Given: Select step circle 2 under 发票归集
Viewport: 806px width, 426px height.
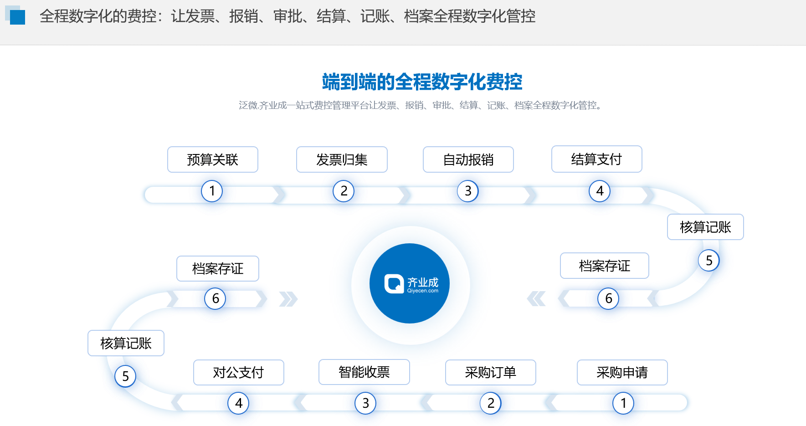Looking at the screenshot, I should pos(344,191).
